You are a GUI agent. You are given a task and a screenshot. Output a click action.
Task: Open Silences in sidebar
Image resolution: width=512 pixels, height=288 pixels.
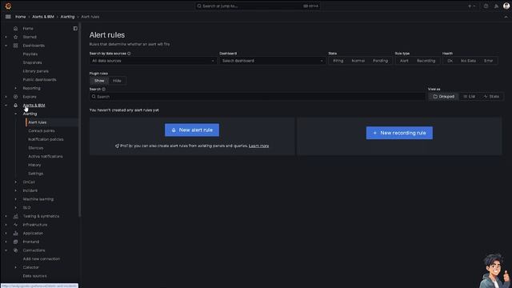35,148
